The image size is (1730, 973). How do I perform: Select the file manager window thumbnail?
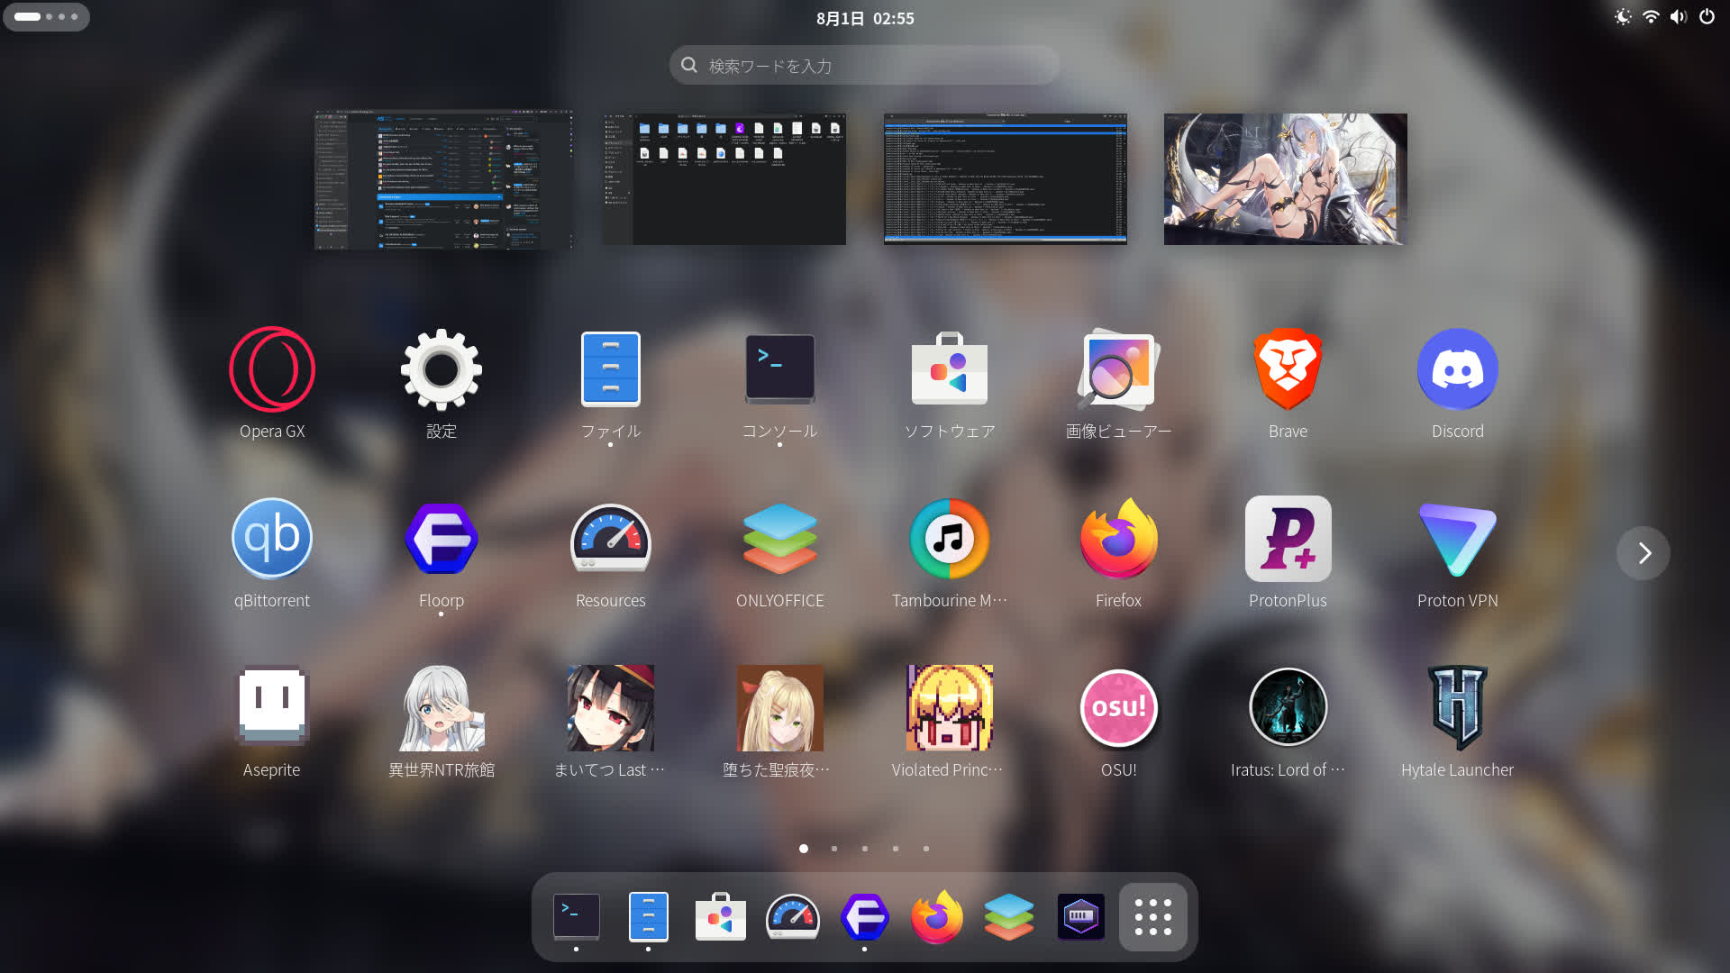coord(724,179)
